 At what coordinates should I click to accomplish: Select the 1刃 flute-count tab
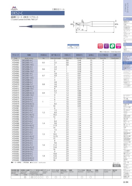tap(128, 41)
